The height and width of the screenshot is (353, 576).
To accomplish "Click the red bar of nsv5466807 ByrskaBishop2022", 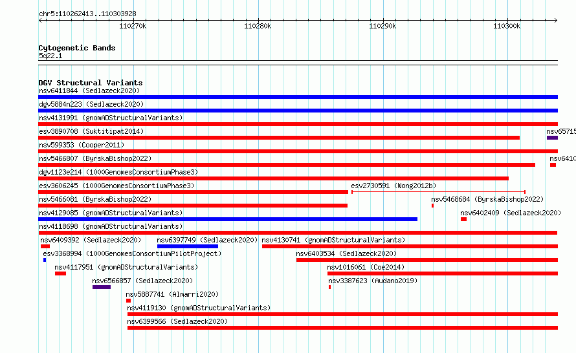I will (287, 165).
